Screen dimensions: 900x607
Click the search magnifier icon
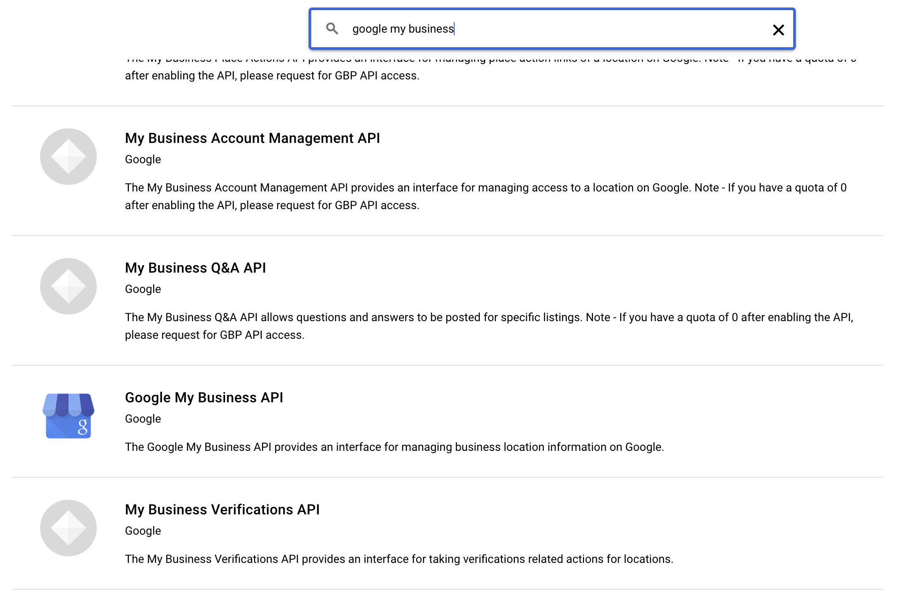[332, 29]
